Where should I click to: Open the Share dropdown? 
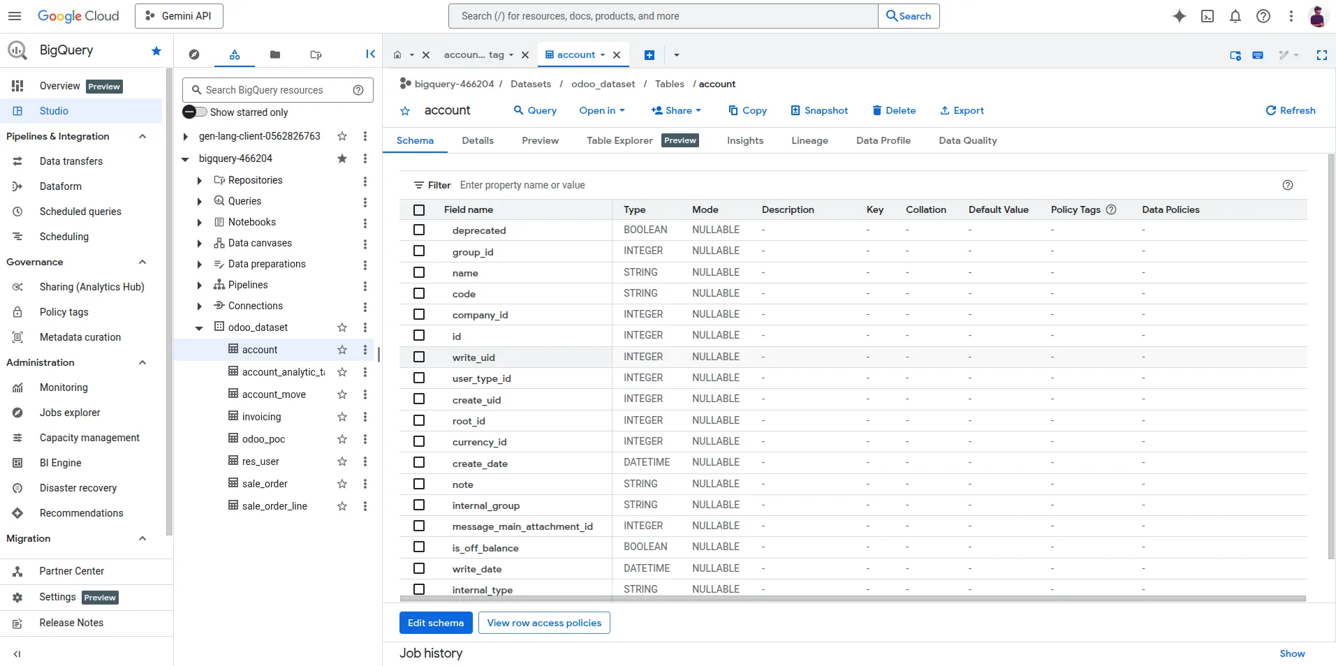pyautogui.click(x=675, y=110)
